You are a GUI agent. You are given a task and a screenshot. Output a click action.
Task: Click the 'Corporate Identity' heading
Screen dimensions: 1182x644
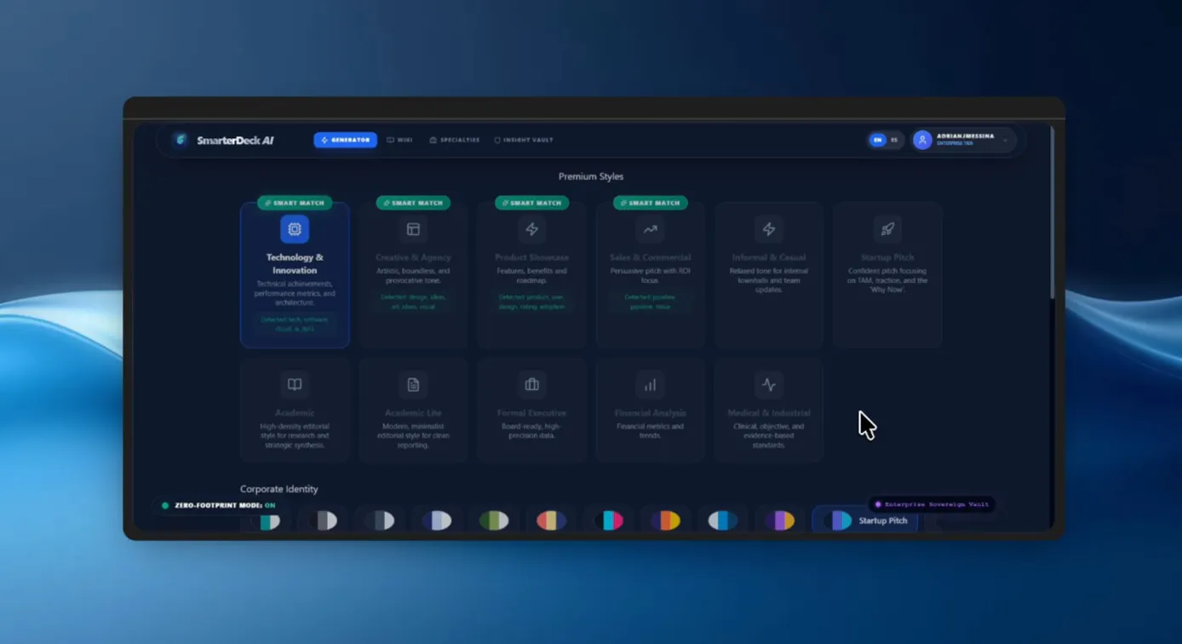[278, 489]
